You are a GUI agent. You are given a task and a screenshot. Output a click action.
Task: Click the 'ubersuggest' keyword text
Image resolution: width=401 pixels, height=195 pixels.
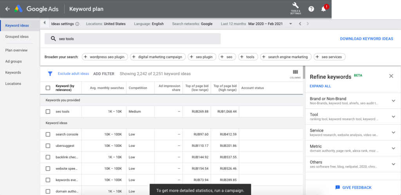[65, 146]
